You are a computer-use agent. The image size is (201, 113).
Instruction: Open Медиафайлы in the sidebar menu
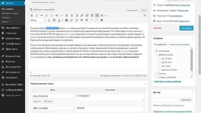tap(13, 28)
